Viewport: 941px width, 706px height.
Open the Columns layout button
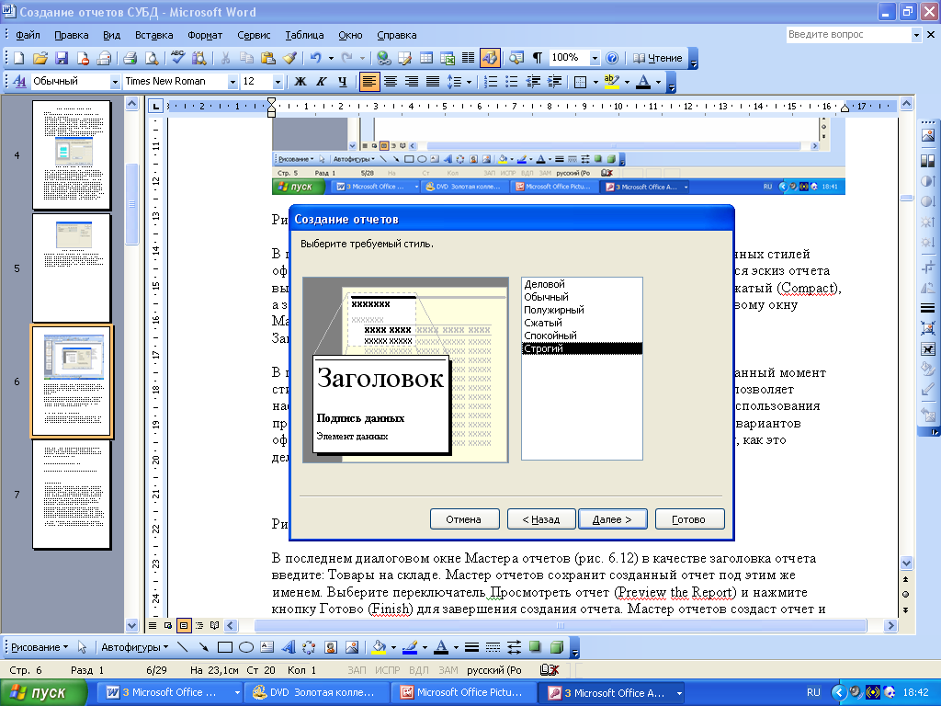pyautogui.click(x=468, y=58)
